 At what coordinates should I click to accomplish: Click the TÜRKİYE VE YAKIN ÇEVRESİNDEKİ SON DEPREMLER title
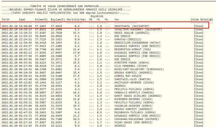tap(64, 6)
